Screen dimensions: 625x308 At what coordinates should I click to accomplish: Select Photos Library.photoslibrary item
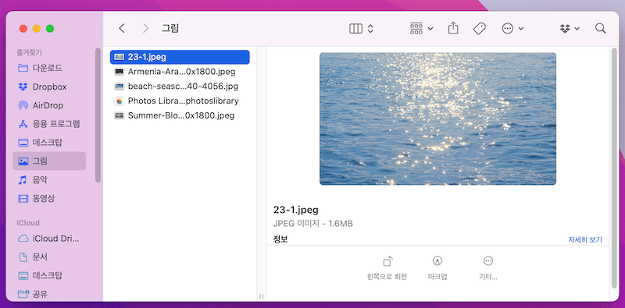[180, 101]
